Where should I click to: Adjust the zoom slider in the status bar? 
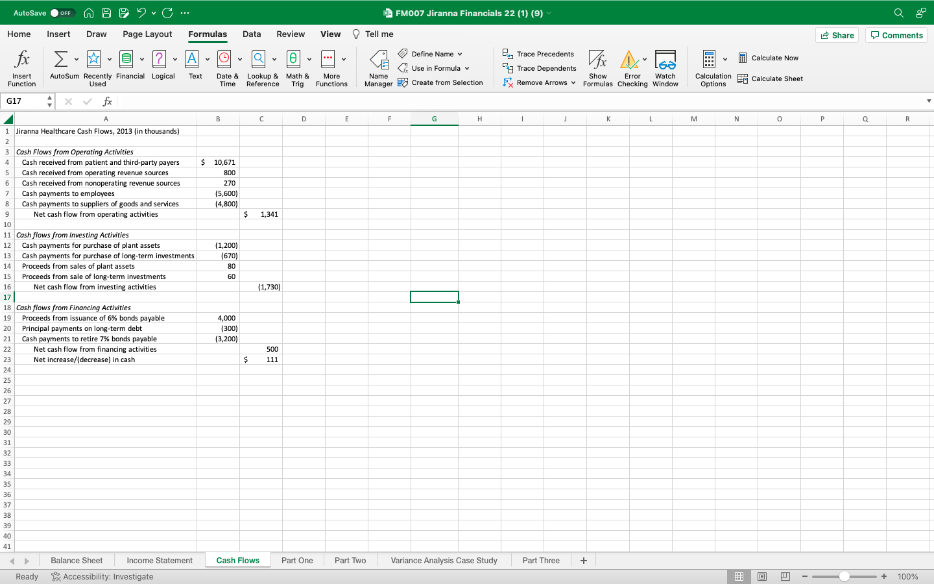coord(844,576)
